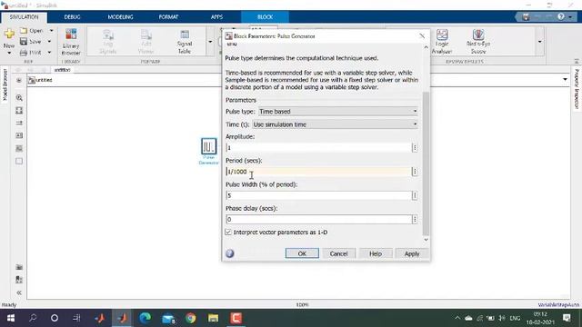Open the Period field options menu
Screen dimensions: 582x327
[x=415, y=172]
